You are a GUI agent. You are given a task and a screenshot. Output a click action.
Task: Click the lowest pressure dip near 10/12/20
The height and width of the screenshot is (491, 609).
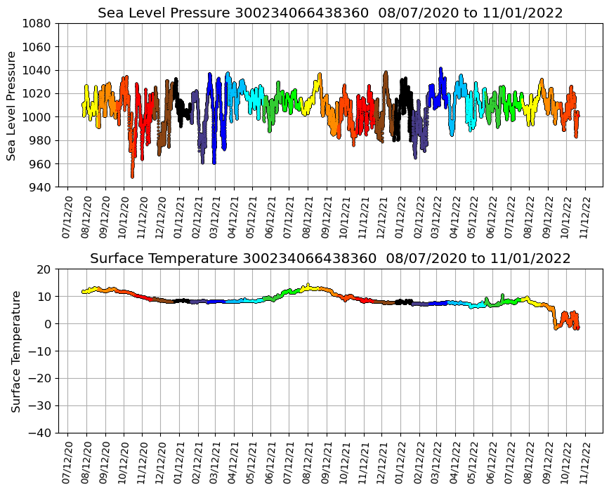point(132,175)
